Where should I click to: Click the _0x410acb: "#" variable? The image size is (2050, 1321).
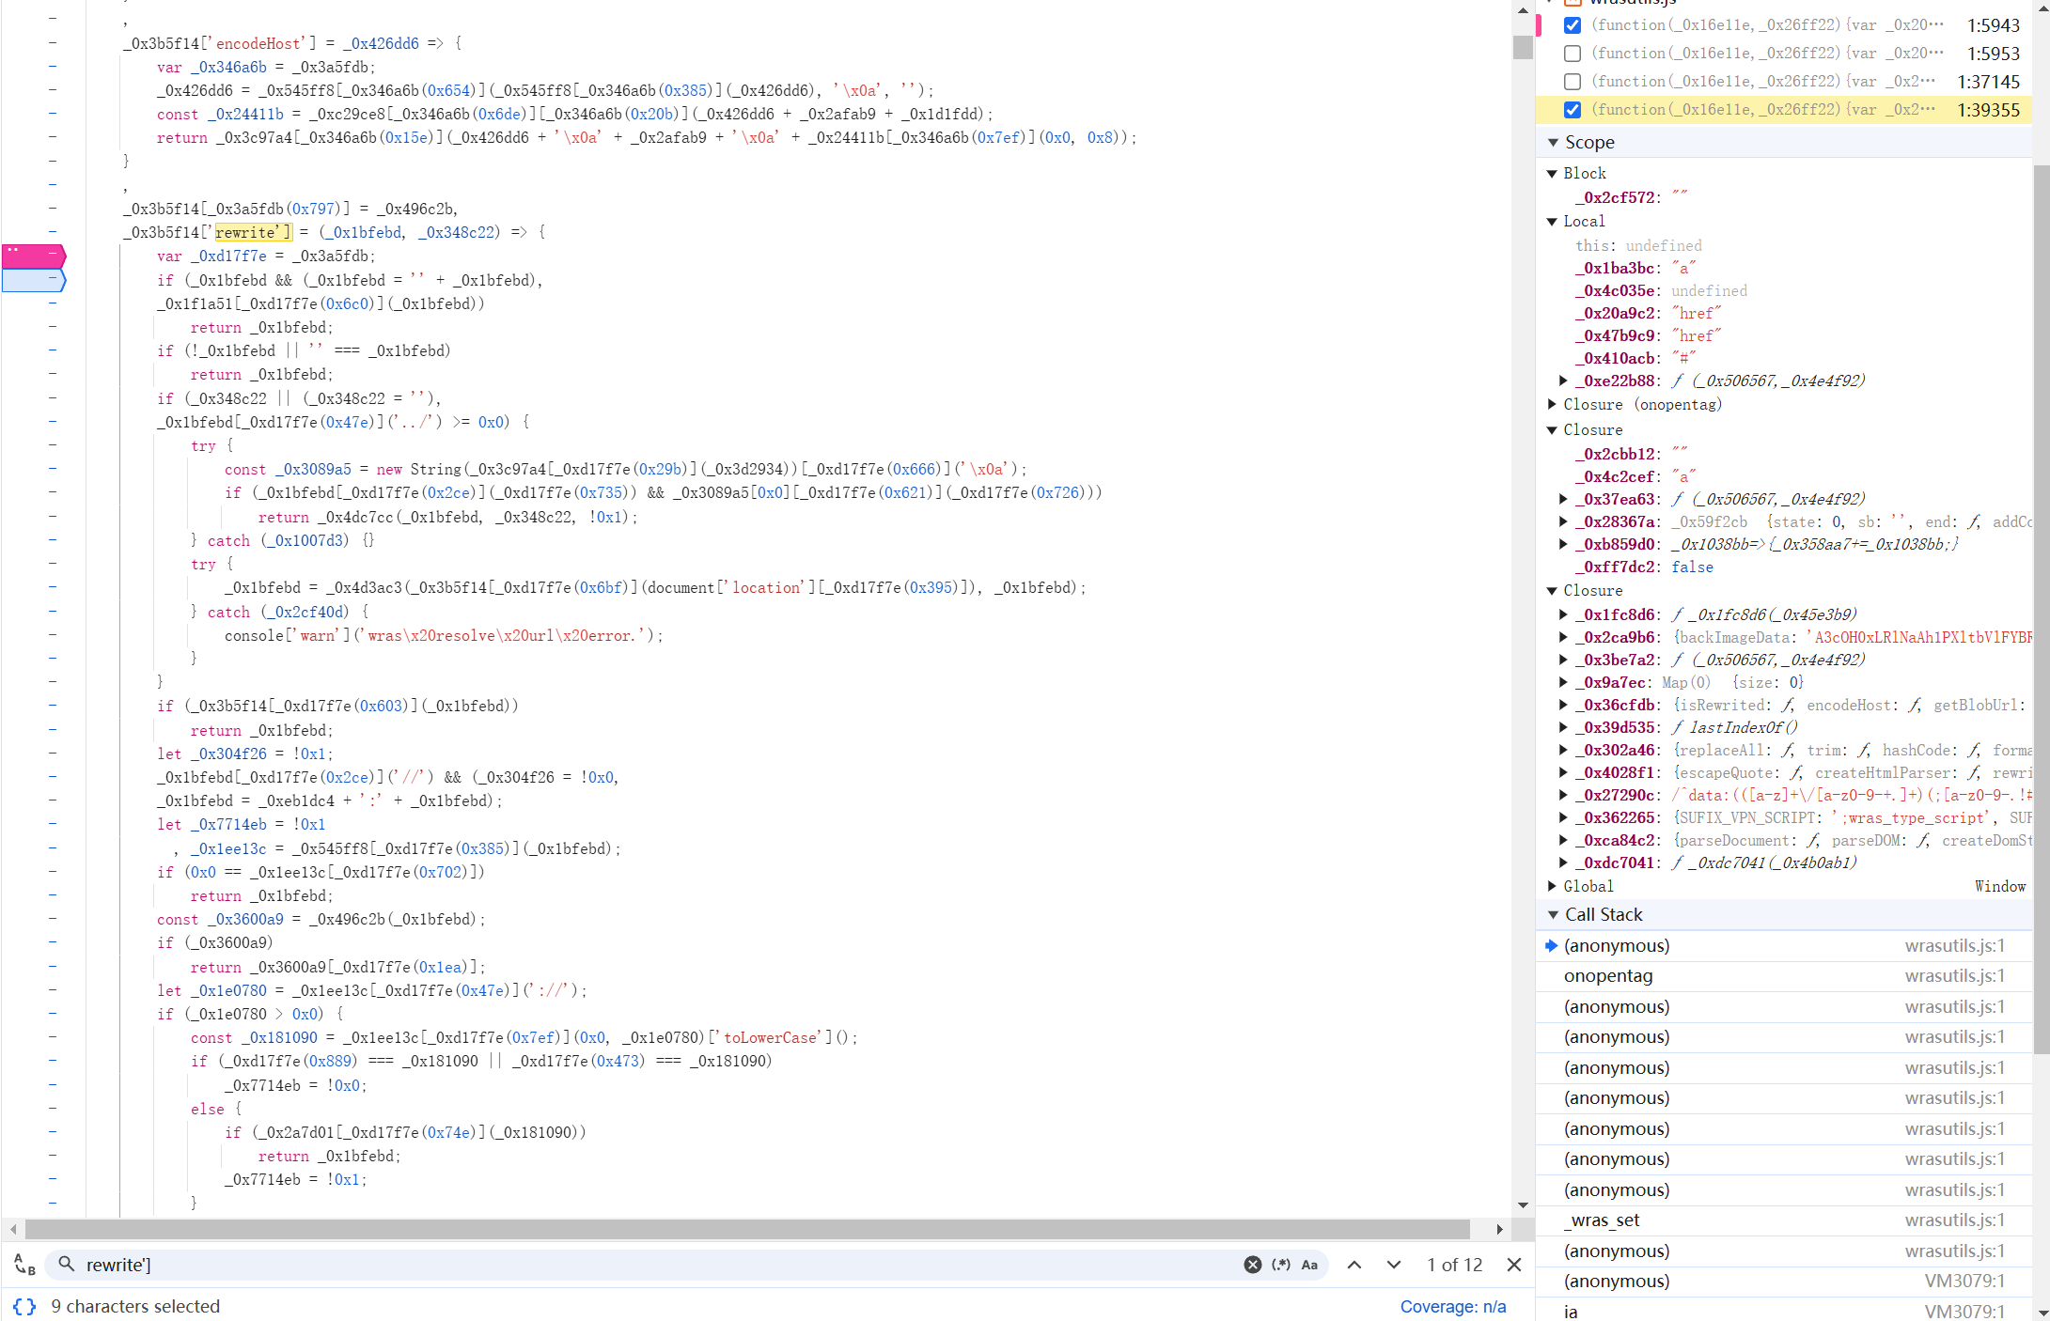click(x=1635, y=358)
